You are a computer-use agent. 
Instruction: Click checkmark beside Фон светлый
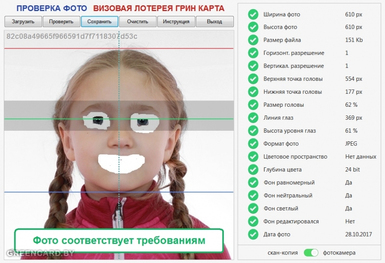pyautogui.click(x=253, y=209)
